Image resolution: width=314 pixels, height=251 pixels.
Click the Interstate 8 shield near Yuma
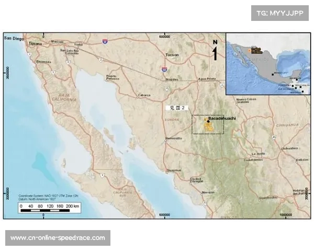pyautogui.click(x=105, y=42)
